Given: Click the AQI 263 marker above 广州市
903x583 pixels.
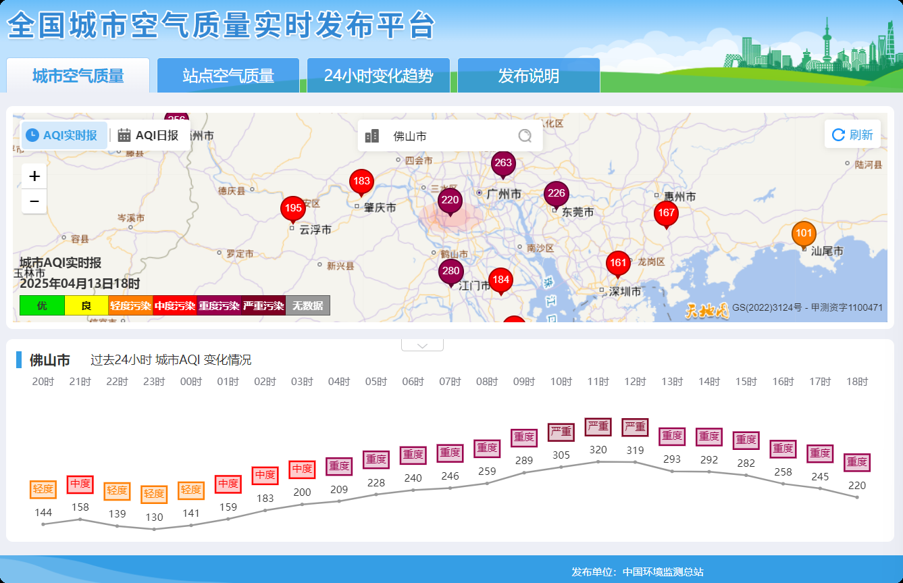Looking at the screenshot, I should coord(503,163).
